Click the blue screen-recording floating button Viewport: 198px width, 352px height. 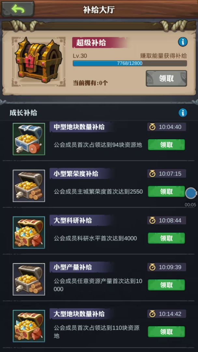(191, 193)
